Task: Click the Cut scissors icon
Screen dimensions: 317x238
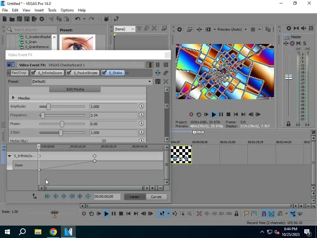Action: coord(52,19)
